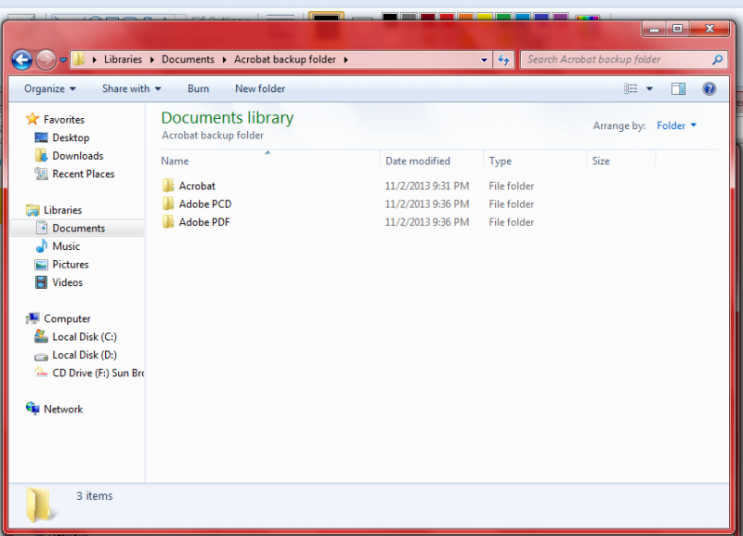743x536 pixels.
Task: Click New folder in the command bar
Action: [260, 89]
